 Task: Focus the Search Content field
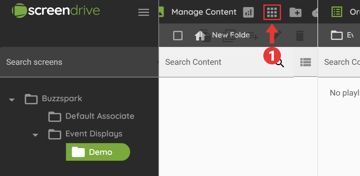click(218, 62)
